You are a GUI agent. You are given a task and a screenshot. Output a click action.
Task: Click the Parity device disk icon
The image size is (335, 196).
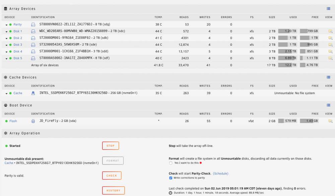click(x=33, y=24)
